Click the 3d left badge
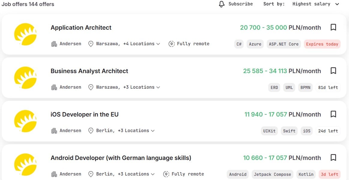Image resolution: width=349 pixels, height=180 pixels. [329, 174]
